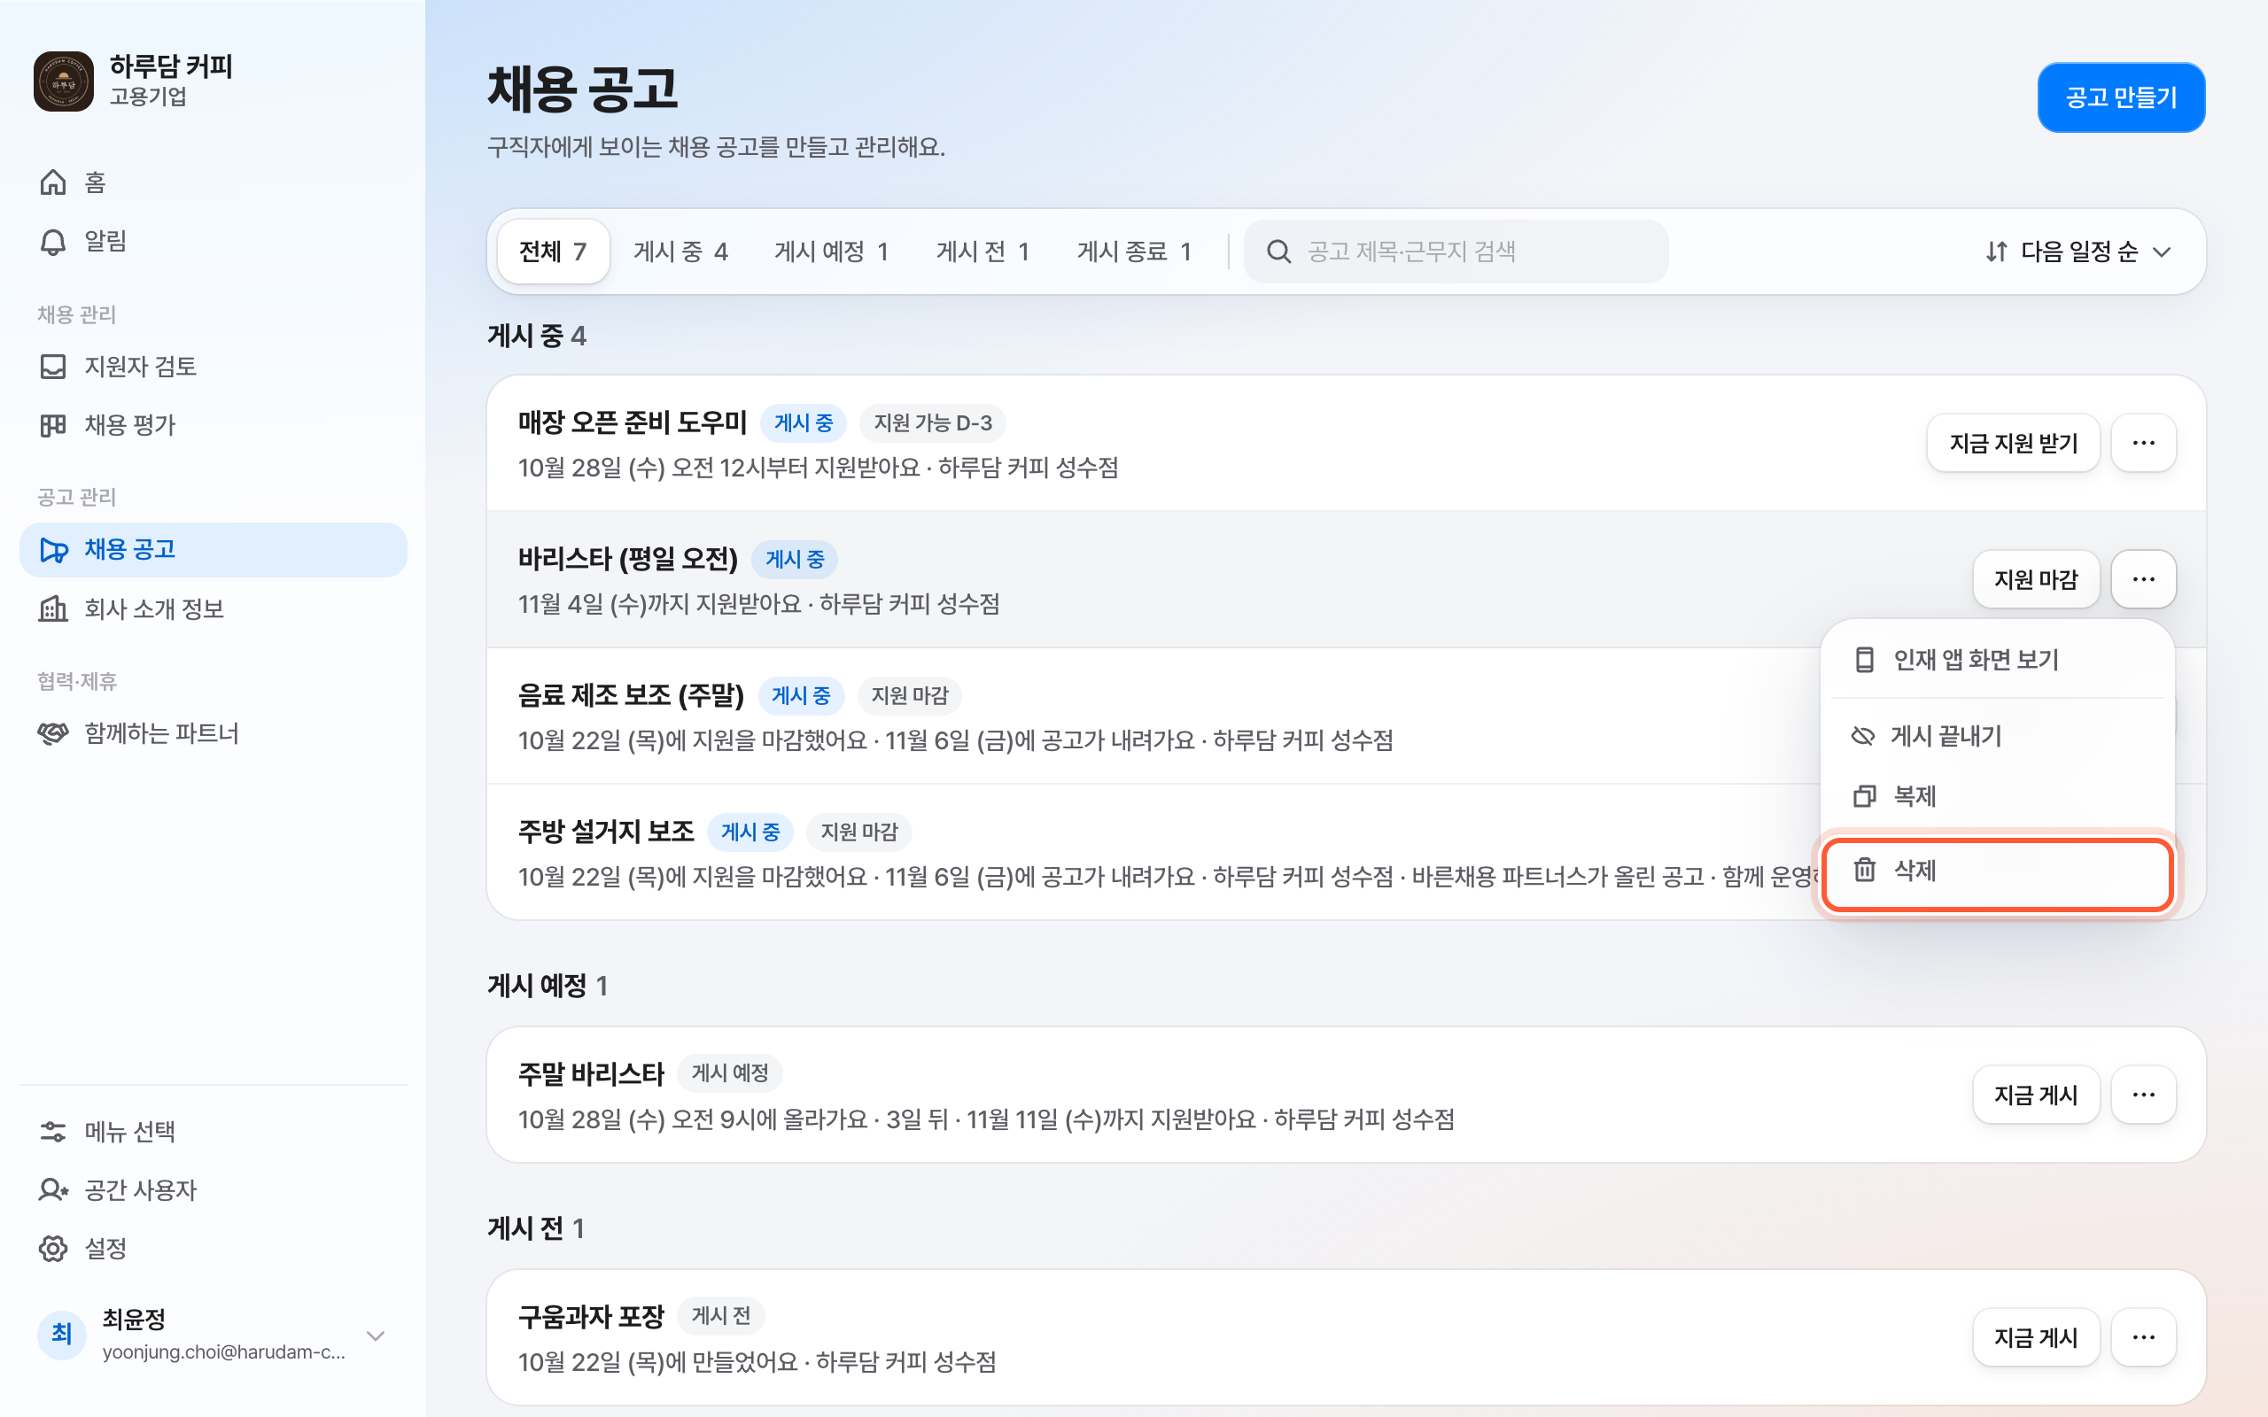The image size is (2268, 1417).
Task: Select 채용 공고 sidebar item
Action: click(213, 549)
